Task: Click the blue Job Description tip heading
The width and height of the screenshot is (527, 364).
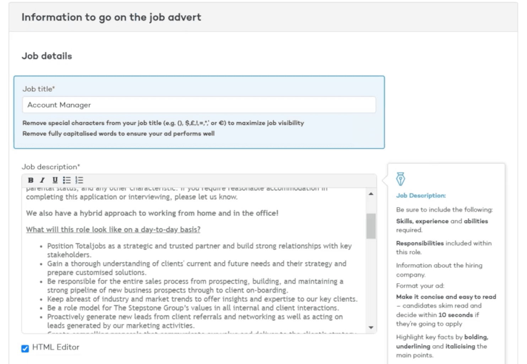Action: pos(420,195)
